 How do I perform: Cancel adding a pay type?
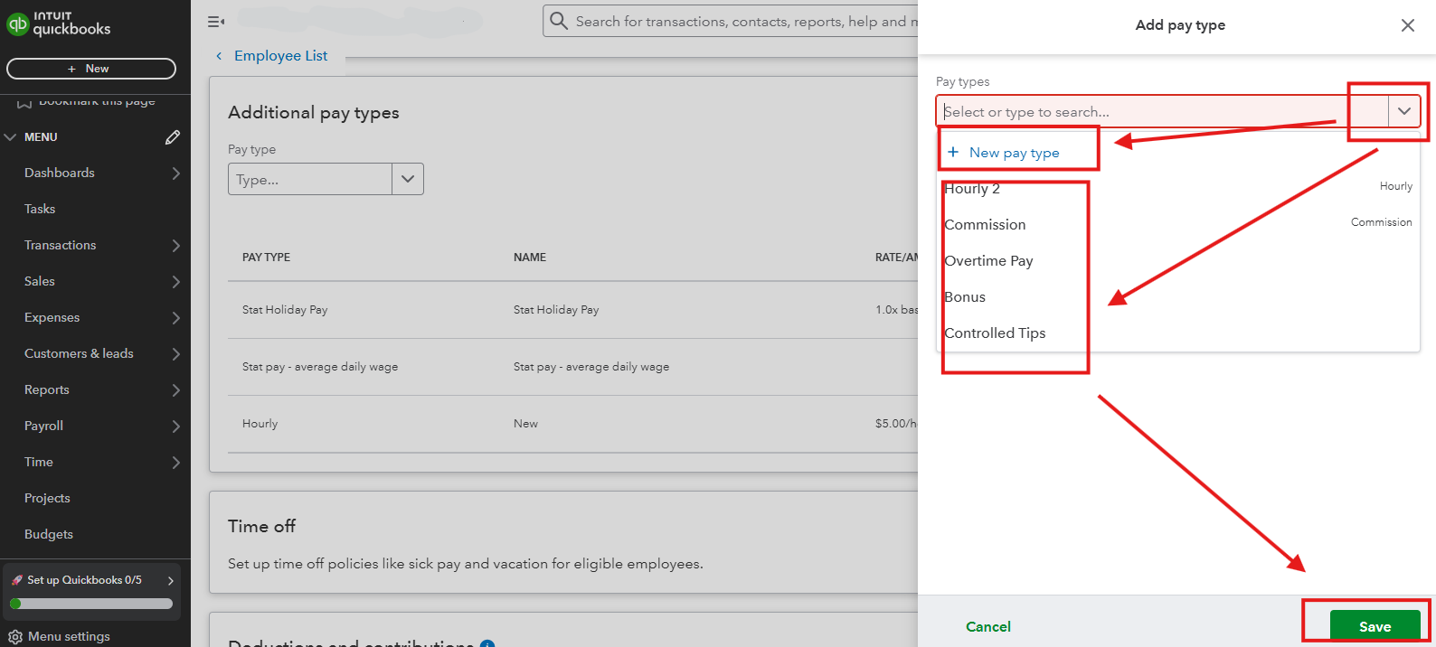pos(988,626)
